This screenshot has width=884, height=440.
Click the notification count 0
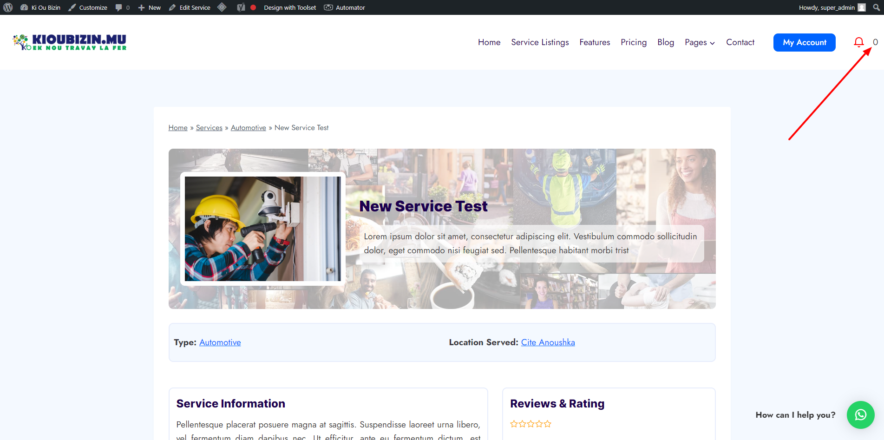point(875,42)
